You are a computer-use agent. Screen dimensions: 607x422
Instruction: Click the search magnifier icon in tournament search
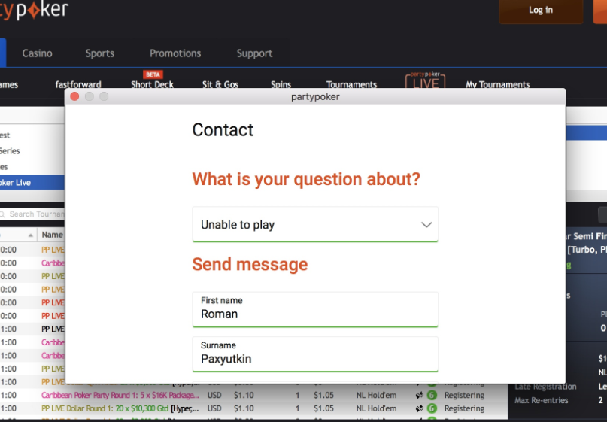point(4,214)
